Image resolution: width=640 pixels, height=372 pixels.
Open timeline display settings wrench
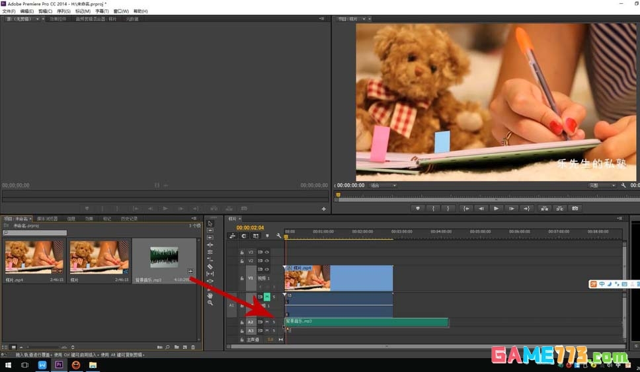pyautogui.click(x=278, y=236)
